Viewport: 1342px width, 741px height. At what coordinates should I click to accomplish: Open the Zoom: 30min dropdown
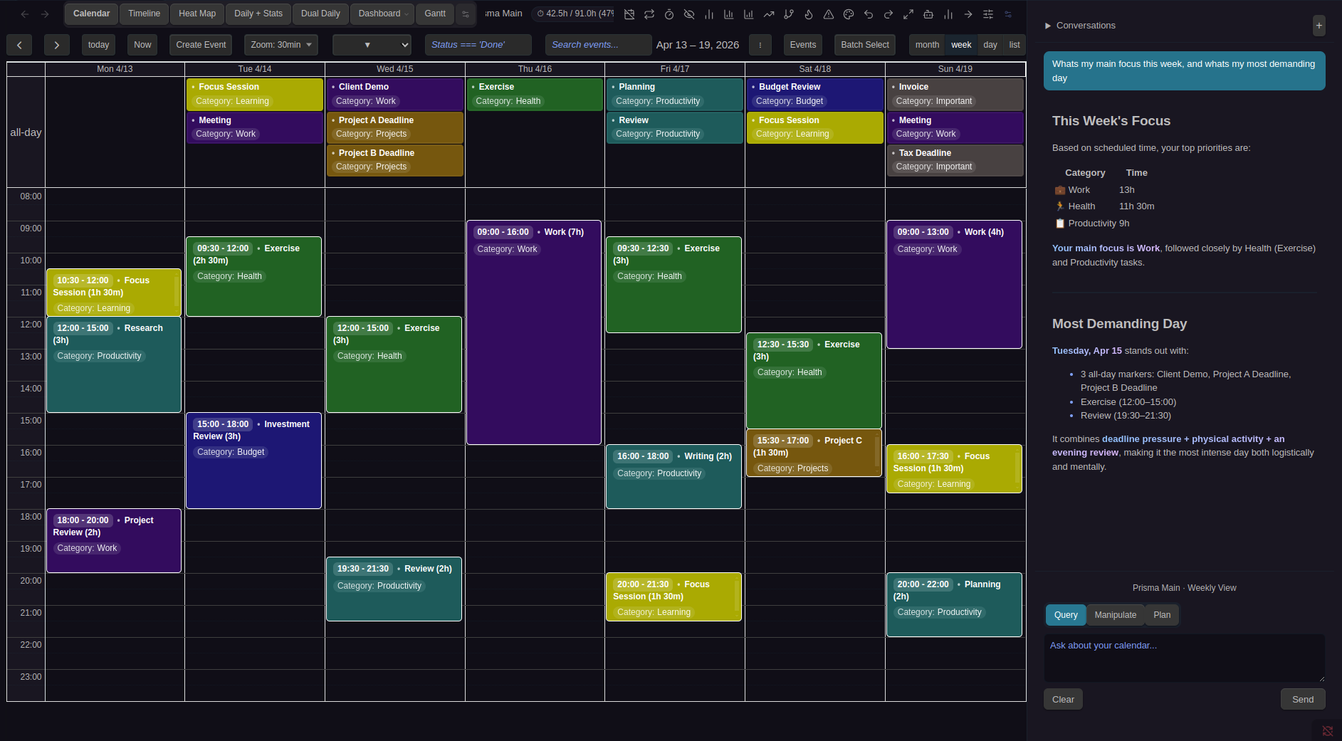click(x=281, y=44)
